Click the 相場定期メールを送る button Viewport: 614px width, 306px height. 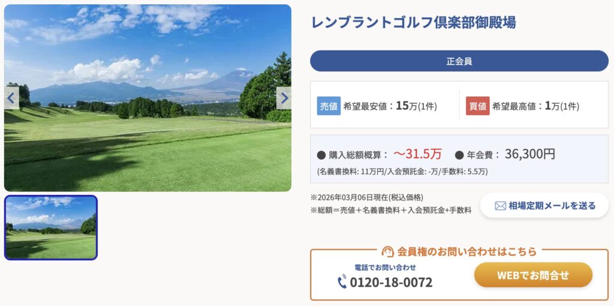click(x=544, y=205)
